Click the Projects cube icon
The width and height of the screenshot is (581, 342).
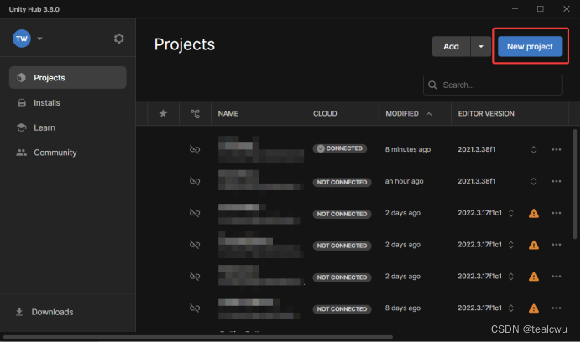pyautogui.click(x=22, y=77)
